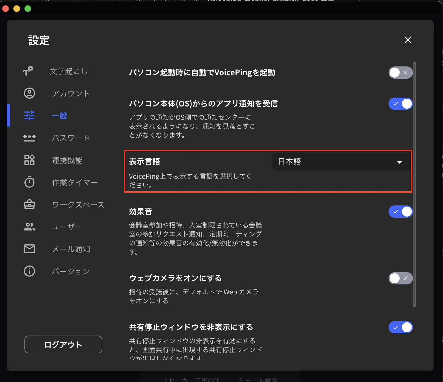
Task: Click the general (一般) sliders icon
Action: tap(29, 115)
